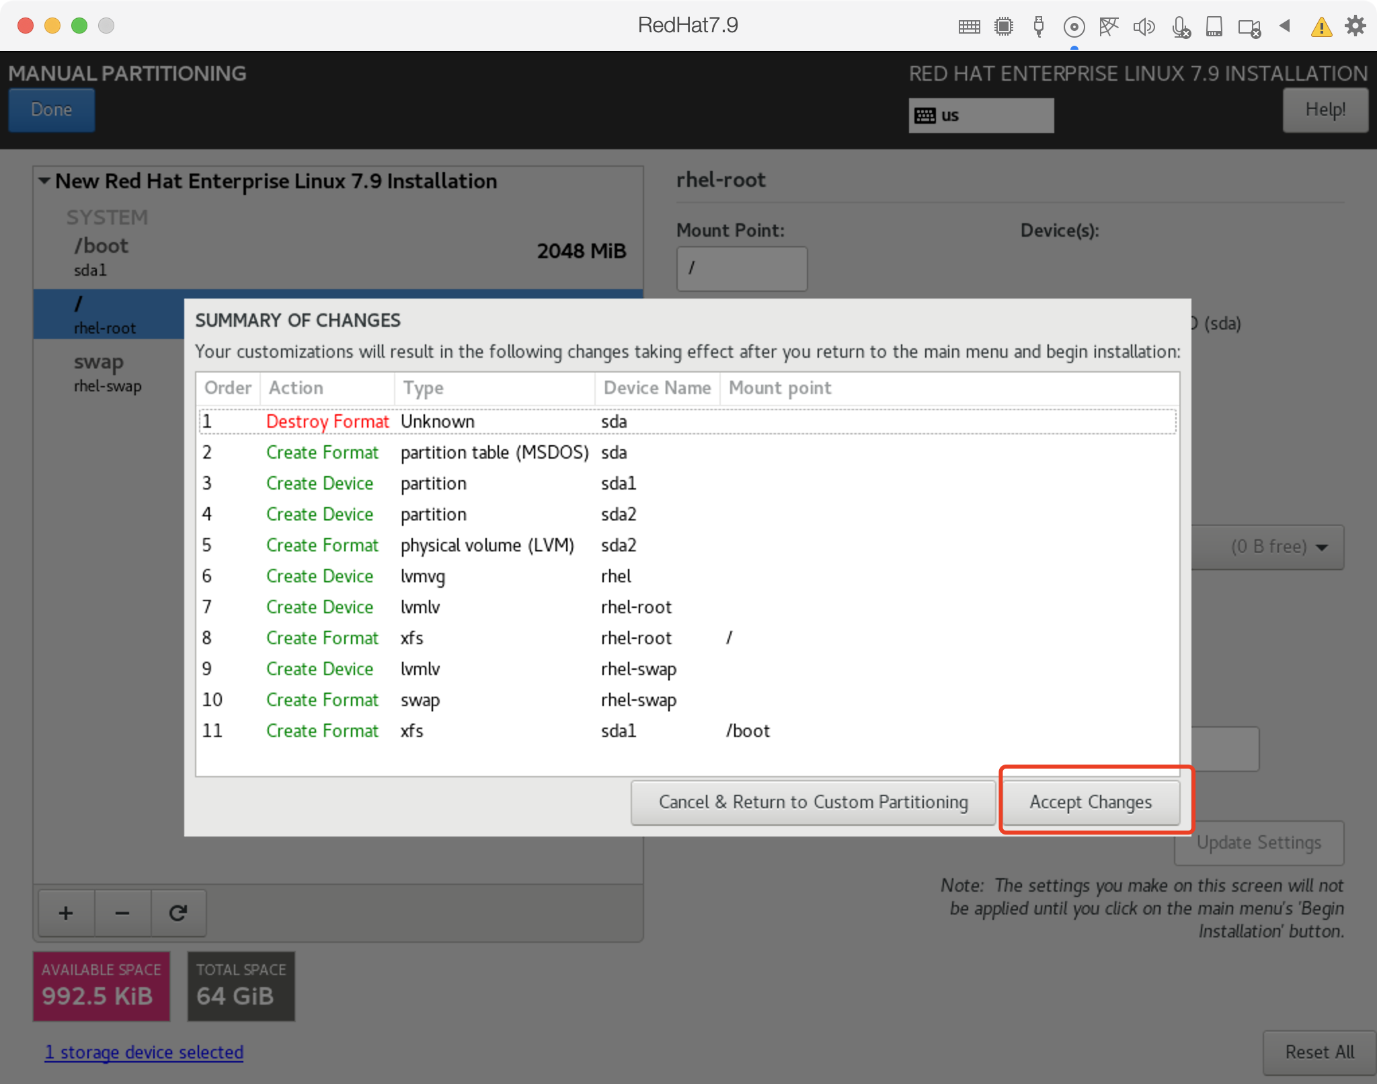This screenshot has width=1377, height=1084.
Task: Click the Mount Point input field
Action: 741,268
